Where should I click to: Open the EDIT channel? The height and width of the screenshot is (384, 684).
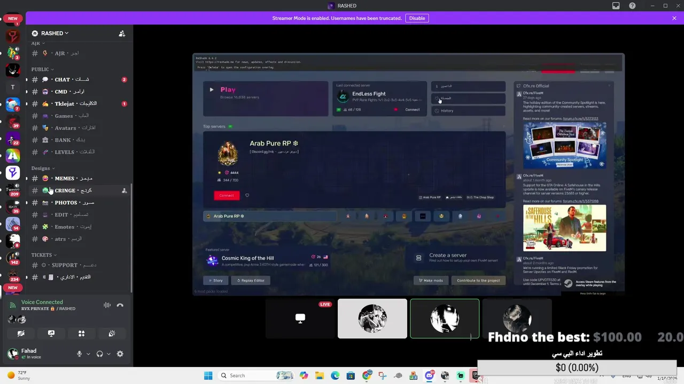point(79,214)
